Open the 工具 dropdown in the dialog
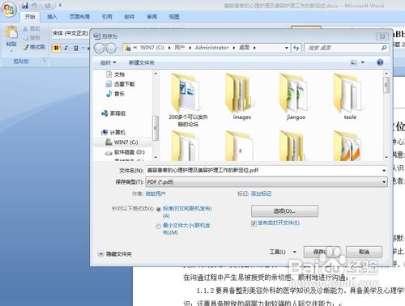Viewport: 405px width, 306px height. click(283, 252)
